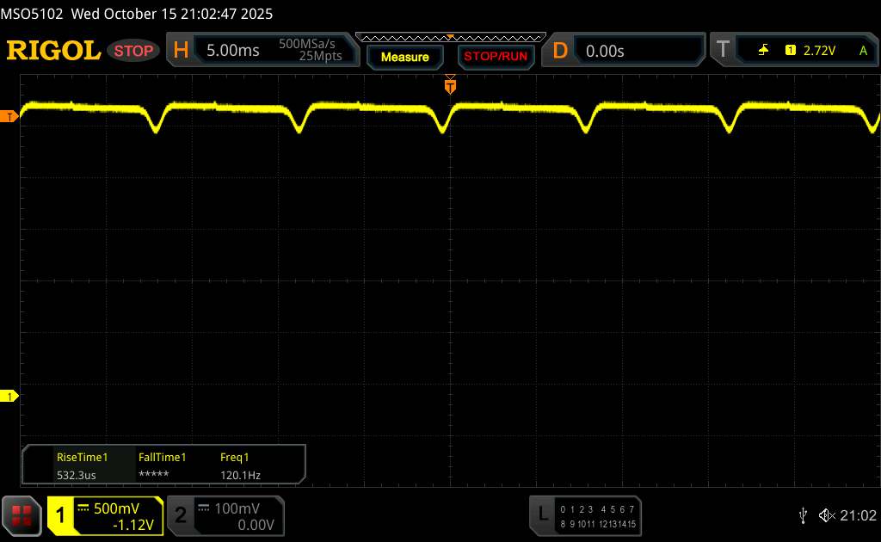
Task: Open the trigger level 2.72V settings
Action: (819, 51)
